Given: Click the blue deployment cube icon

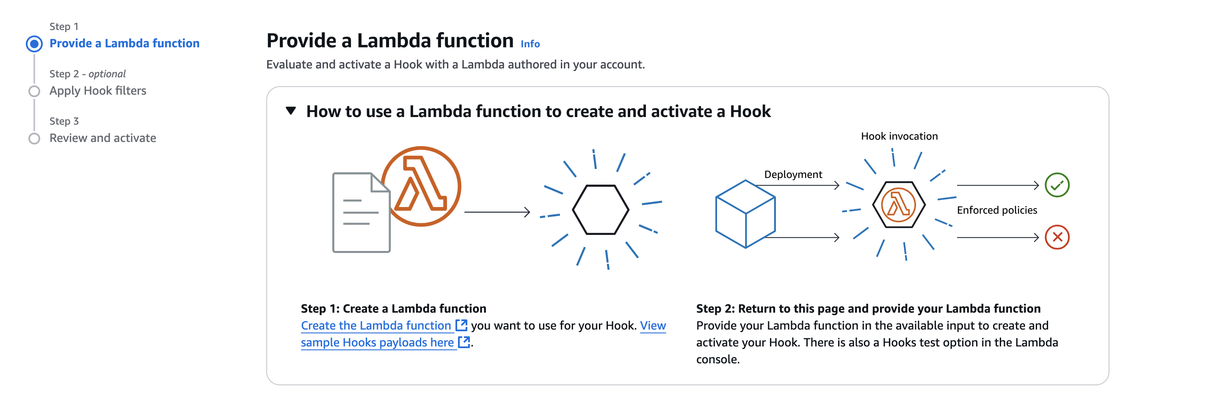Looking at the screenshot, I should pos(746,213).
